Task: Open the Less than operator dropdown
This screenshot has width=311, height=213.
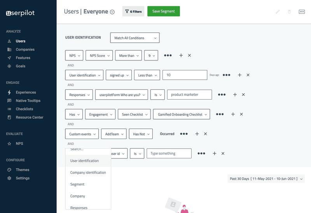Action: coord(147,75)
